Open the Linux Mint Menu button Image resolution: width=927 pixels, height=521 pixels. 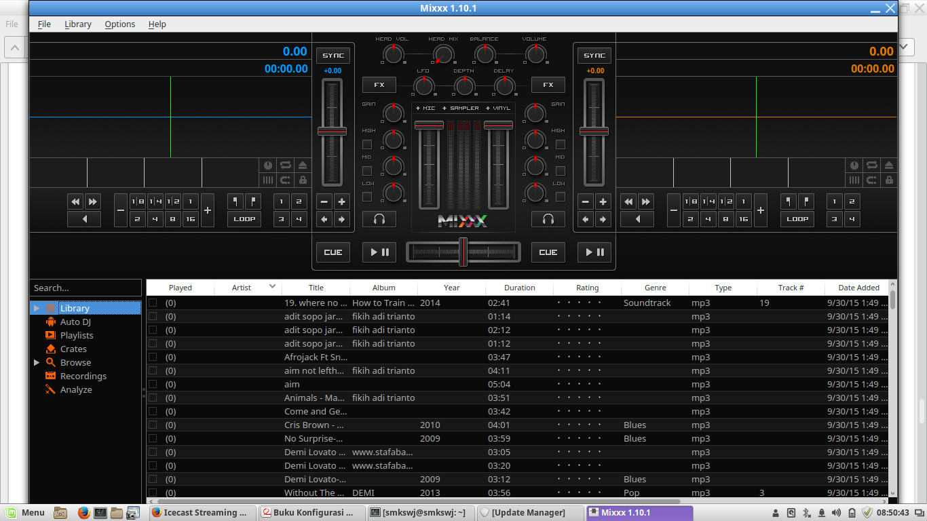(x=24, y=513)
